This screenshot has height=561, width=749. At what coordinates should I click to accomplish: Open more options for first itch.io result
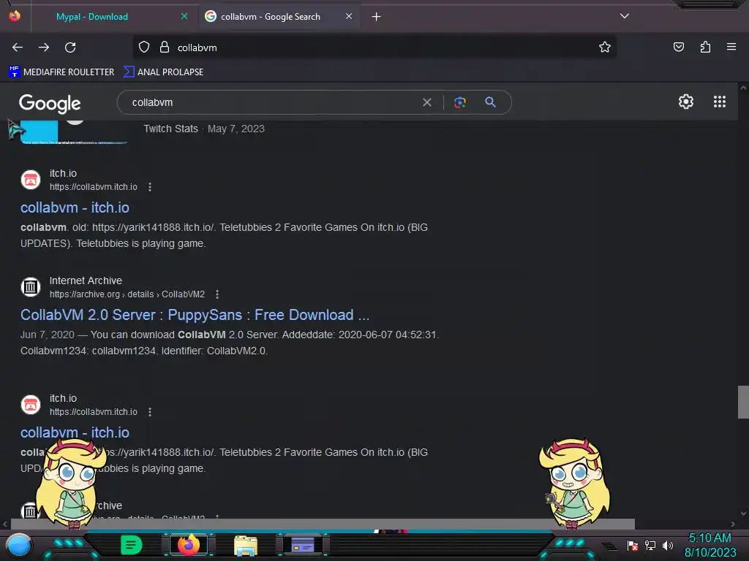(x=150, y=187)
